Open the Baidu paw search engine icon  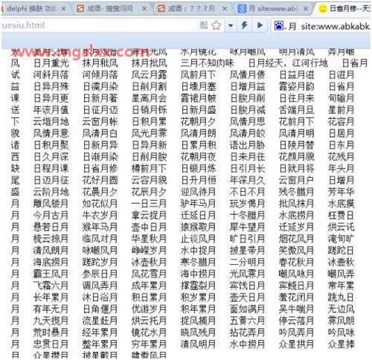point(279,25)
